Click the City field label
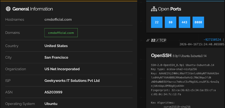 point(8,57)
